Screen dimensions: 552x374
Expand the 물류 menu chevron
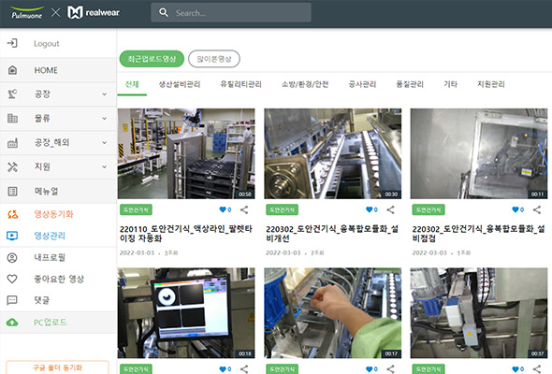point(104,119)
